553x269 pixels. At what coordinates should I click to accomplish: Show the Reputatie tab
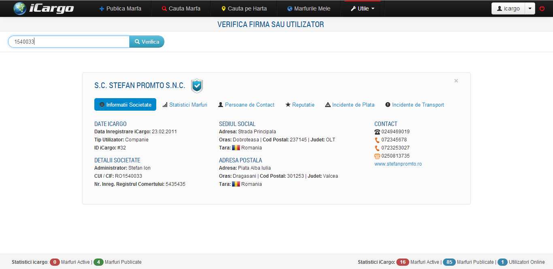300,105
